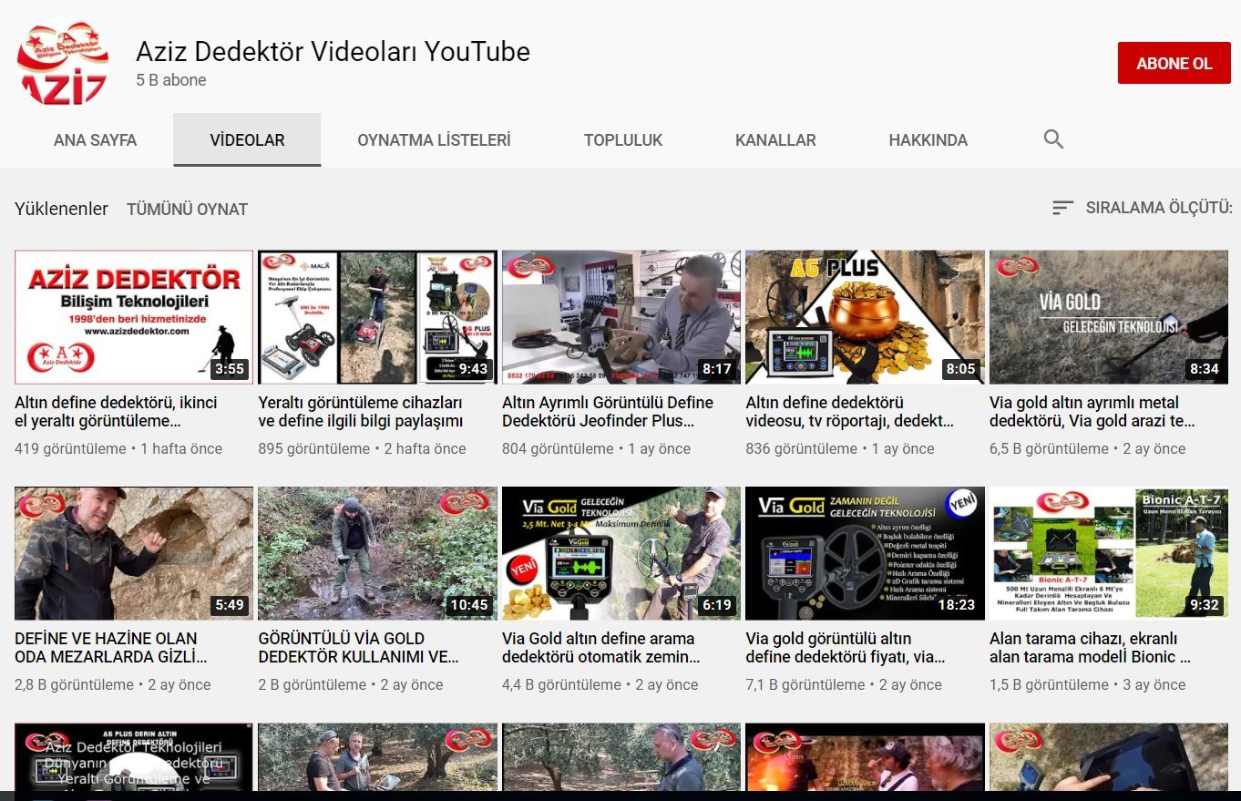1241x801 pixels.
Task: Open title 'Altın Ayrımlı Görüntülü Define Dedektörü Jeofinder Plus'
Action: click(608, 412)
